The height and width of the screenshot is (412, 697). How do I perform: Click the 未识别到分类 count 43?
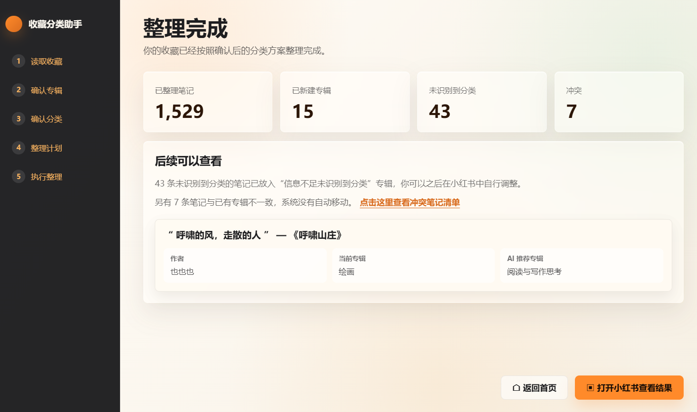pos(440,112)
